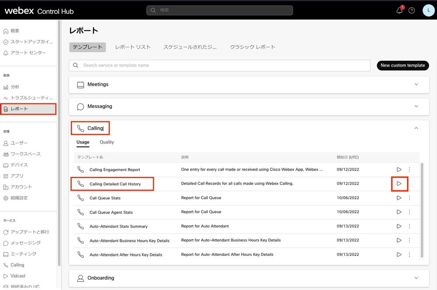This screenshot has height=290, width=437.
Task: Open アップデートと移行 in sidebar
Action: (26, 232)
